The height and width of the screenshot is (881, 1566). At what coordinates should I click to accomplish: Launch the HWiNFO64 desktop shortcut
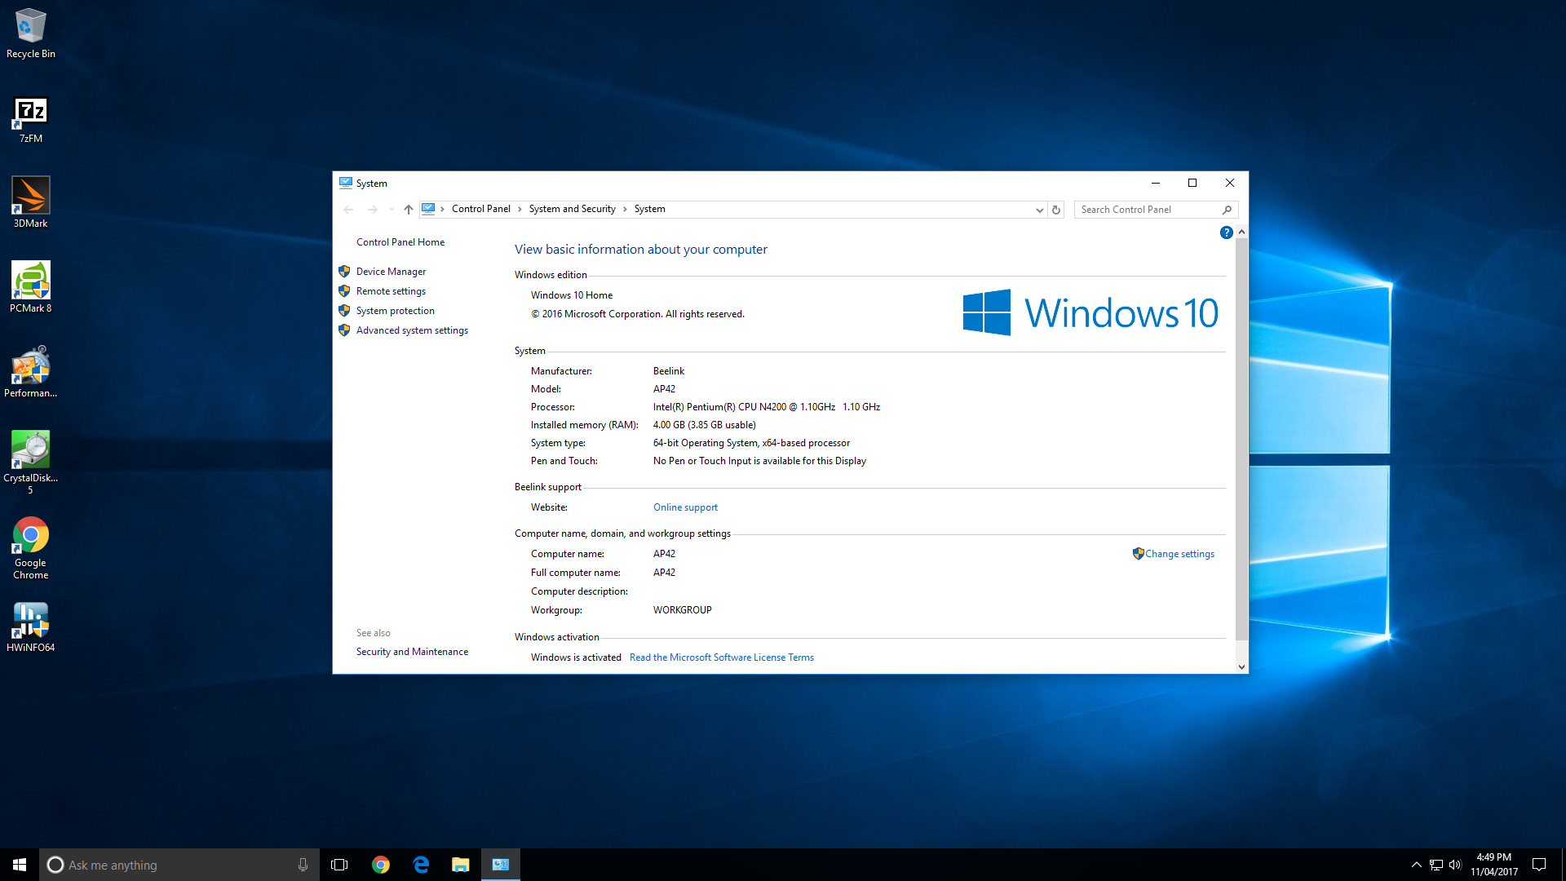(30, 626)
